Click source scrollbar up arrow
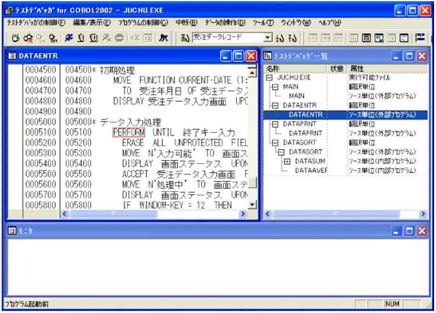This screenshot has height=313, width=436. tap(252, 73)
